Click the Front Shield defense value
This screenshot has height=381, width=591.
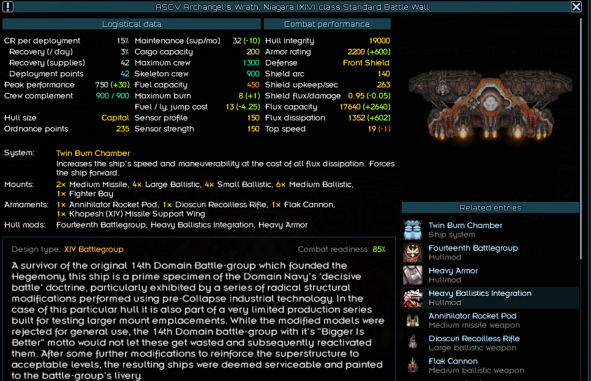[x=366, y=62]
